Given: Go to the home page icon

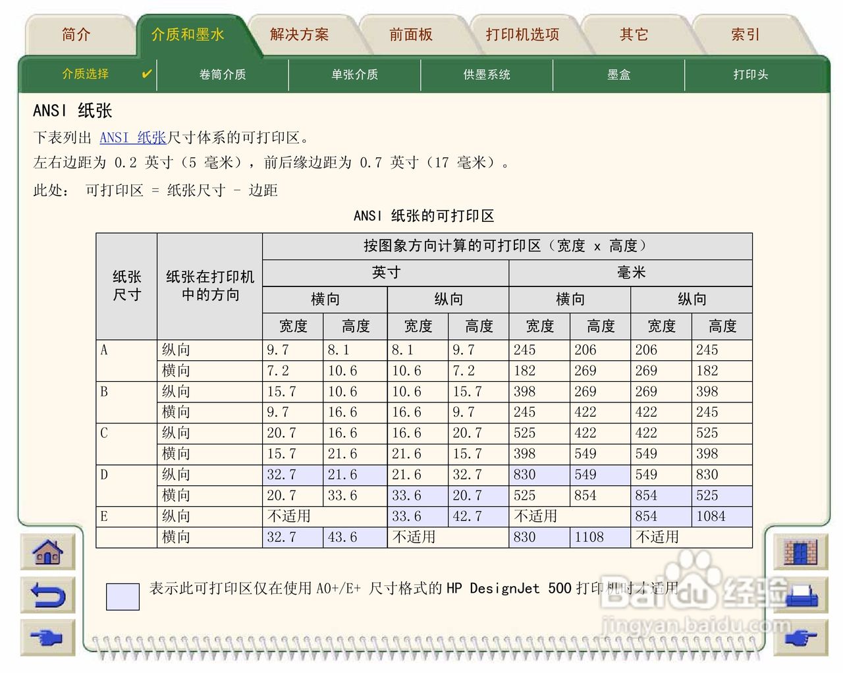Looking at the screenshot, I should click(x=47, y=551).
